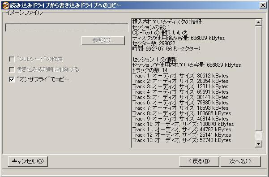Select Track 1 row with 36612 kBytes

click(x=180, y=76)
